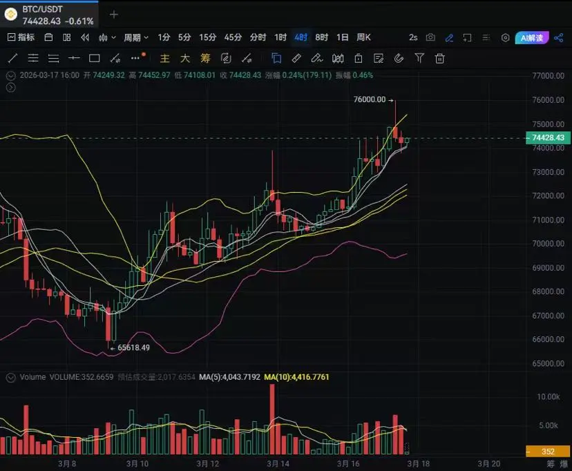Open the note edit icon
572x471 pixels.
click(379, 58)
